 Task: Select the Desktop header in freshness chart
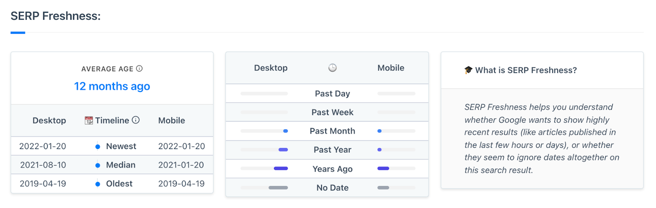tap(271, 68)
